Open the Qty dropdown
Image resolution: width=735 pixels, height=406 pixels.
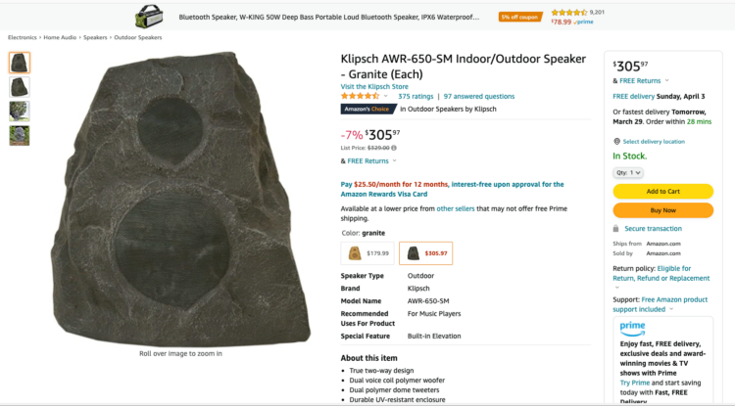(x=628, y=172)
